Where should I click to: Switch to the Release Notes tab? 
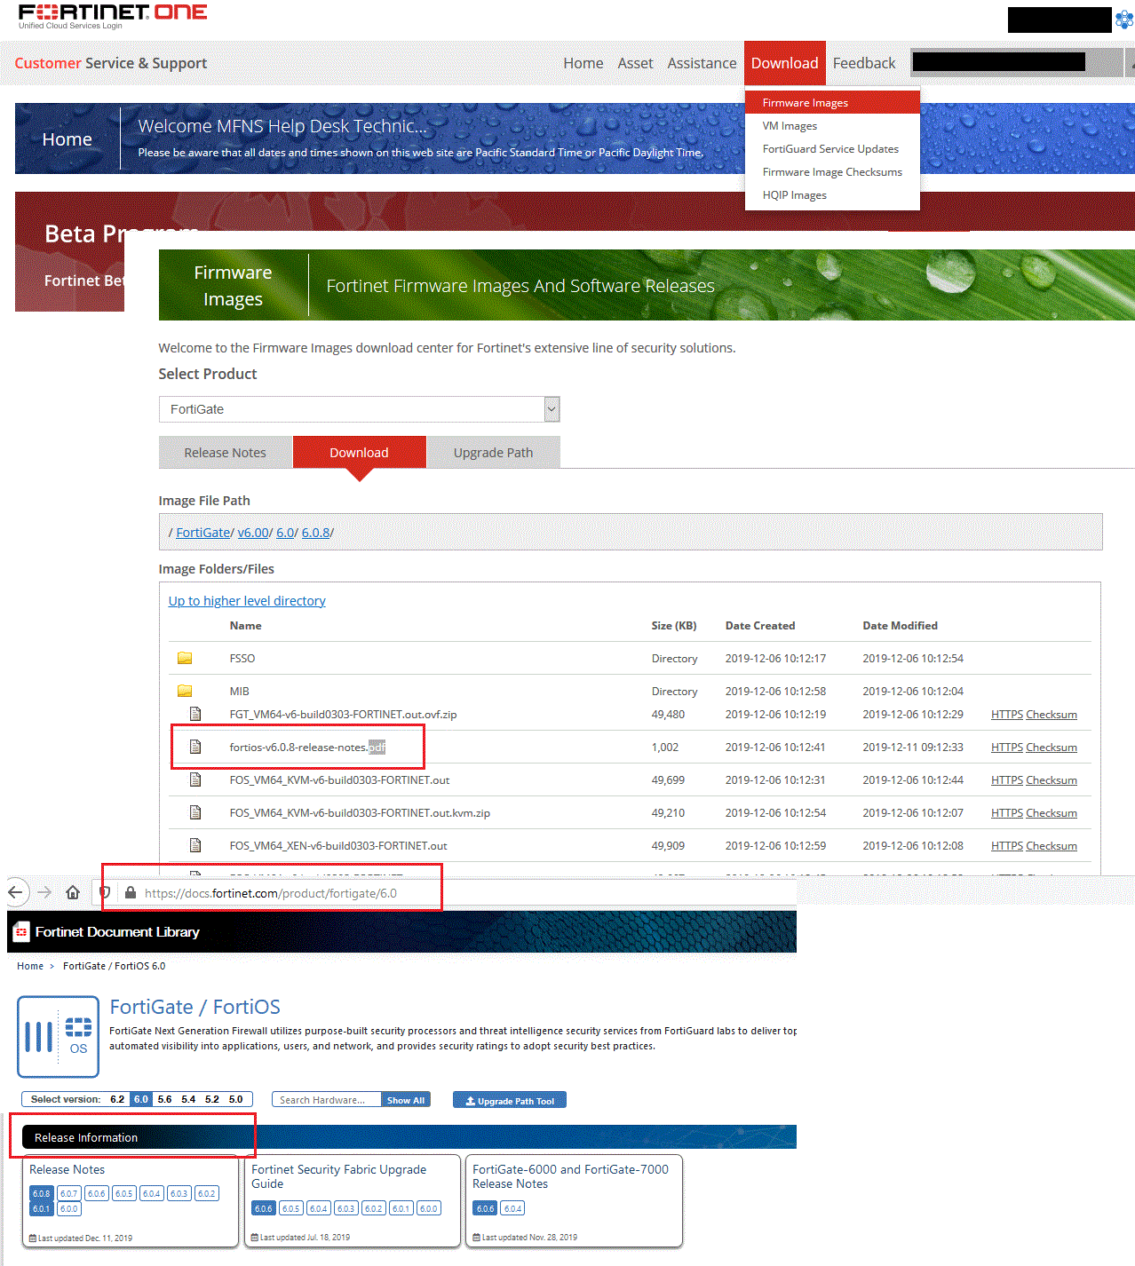pyautogui.click(x=225, y=452)
